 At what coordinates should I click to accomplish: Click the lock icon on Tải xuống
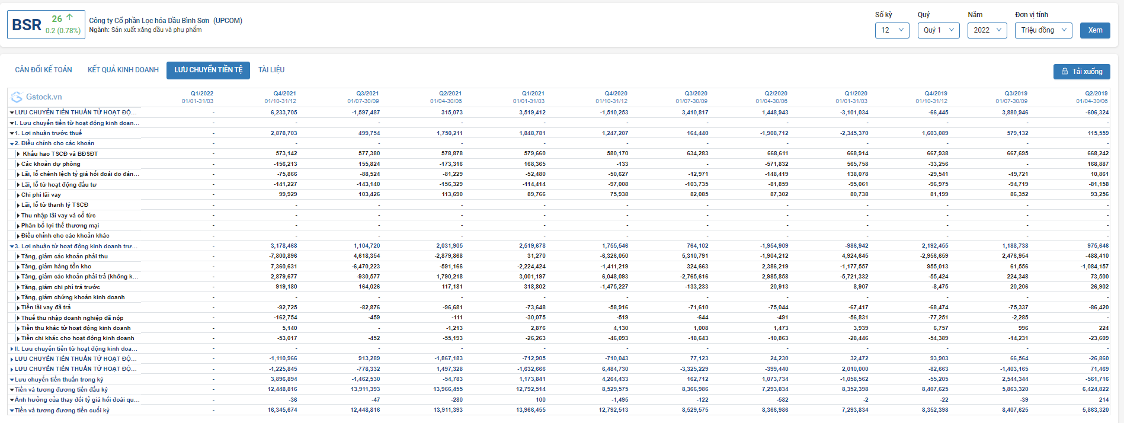pos(1064,72)
